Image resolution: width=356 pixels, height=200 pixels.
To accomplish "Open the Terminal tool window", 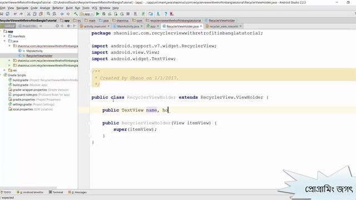I will [x=56, y=192].
